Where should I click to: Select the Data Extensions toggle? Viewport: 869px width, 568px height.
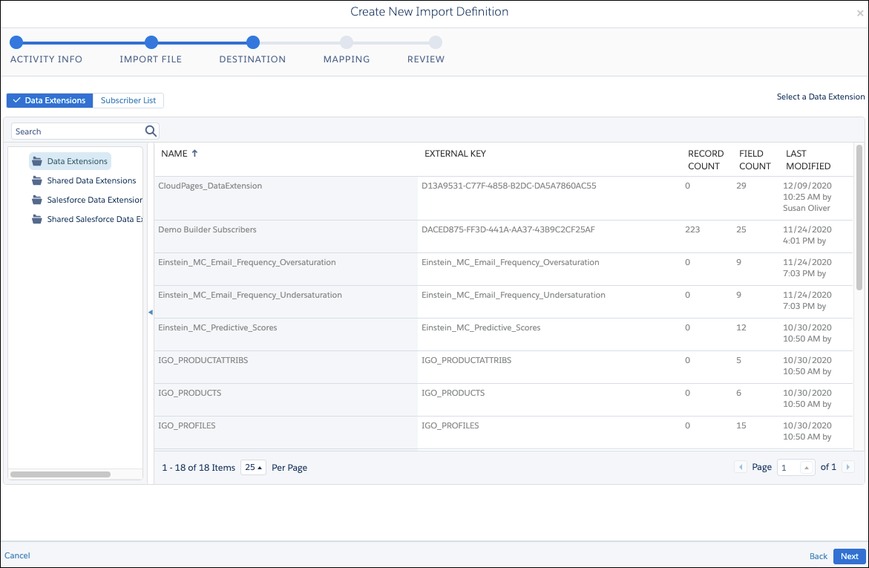point(49,100)
